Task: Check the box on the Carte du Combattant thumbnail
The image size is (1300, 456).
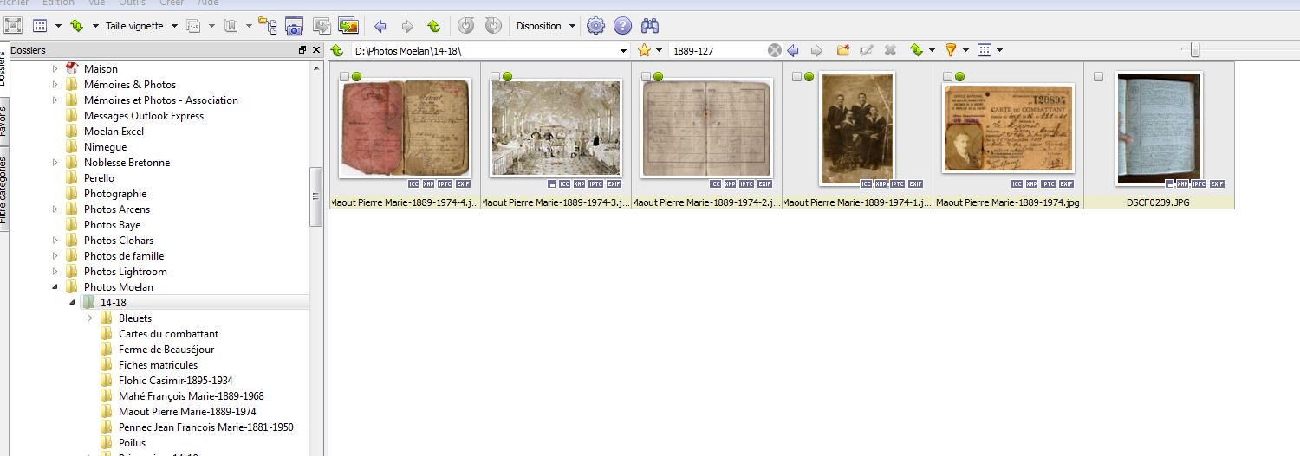Action: [947, 77]
